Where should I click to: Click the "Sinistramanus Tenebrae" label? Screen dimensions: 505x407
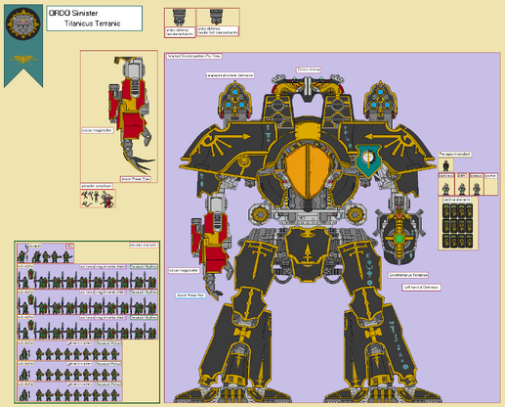coord(408,275)
